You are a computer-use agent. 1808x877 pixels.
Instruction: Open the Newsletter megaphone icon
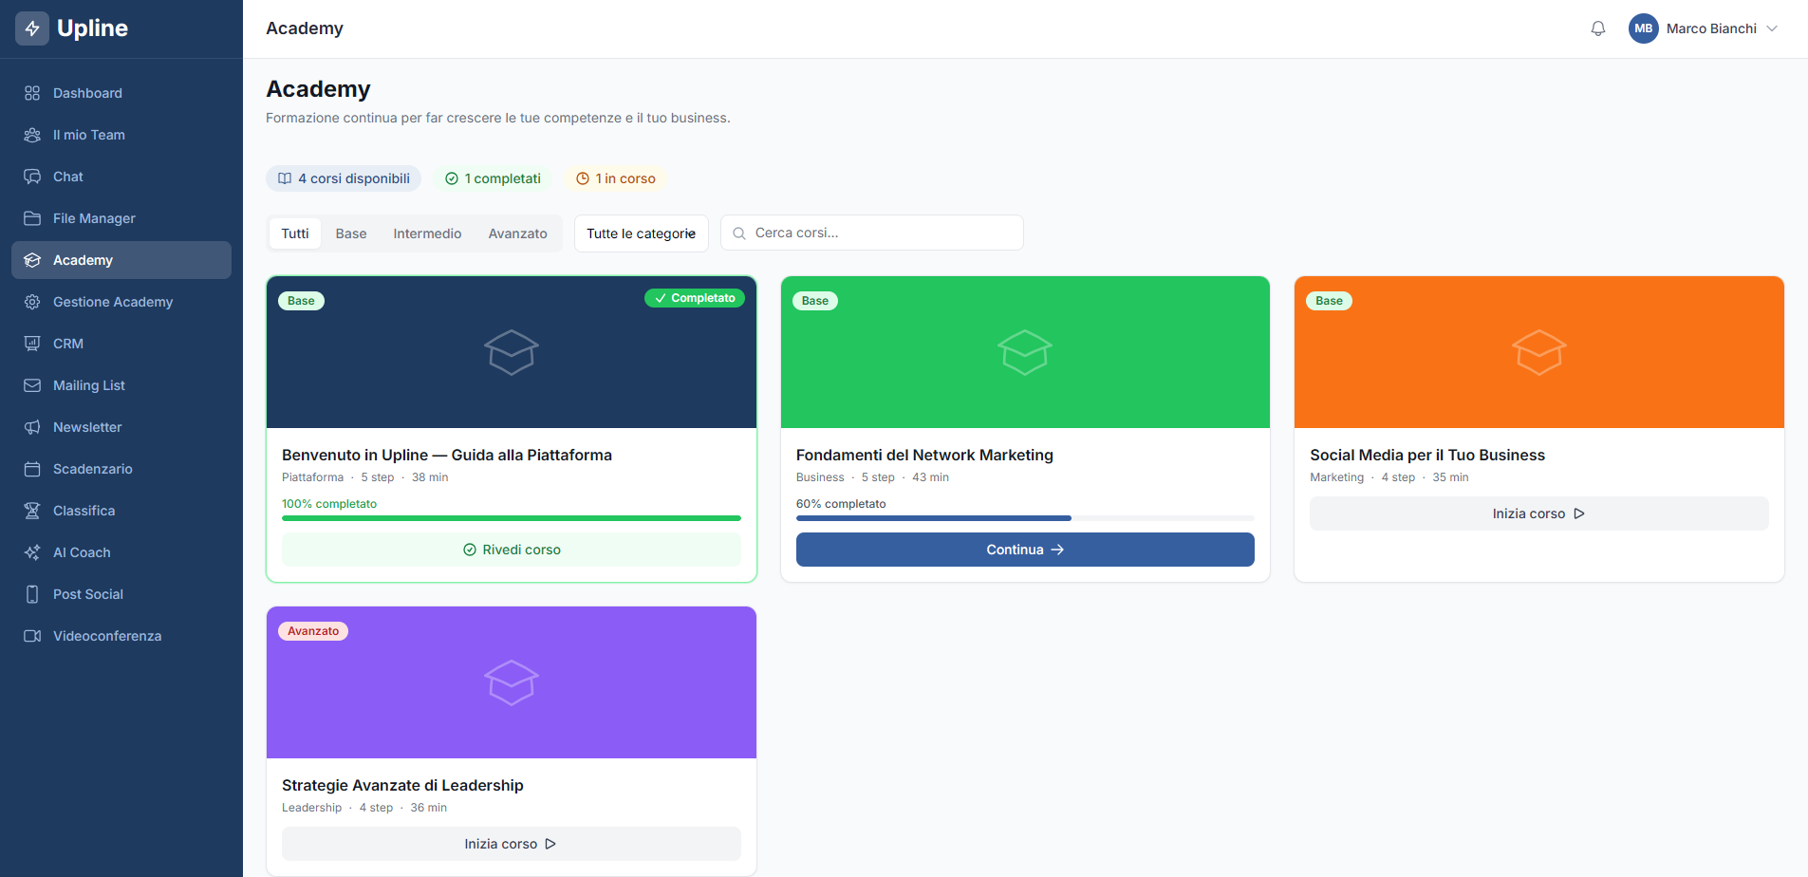[32, 427]
